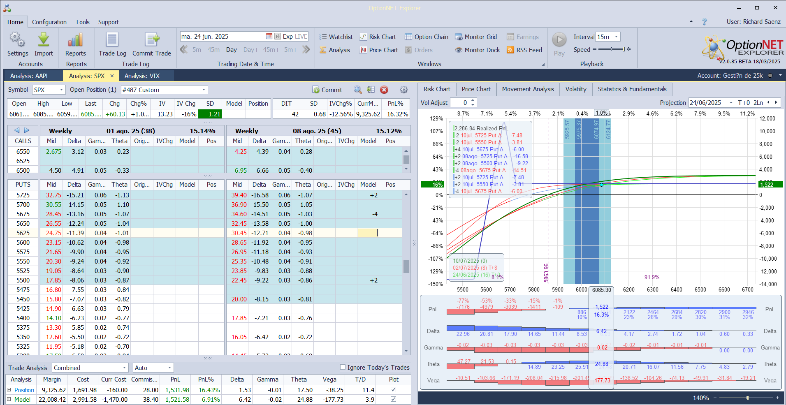Click the Commit button in analysis panel
Viewport: 786px width, 405px height.
point(327,90)
